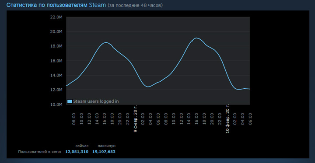The height and width of the screenshot is (163, 315).
Task: Click the current users value 12,081,310
Action: (x=77, y=152)
